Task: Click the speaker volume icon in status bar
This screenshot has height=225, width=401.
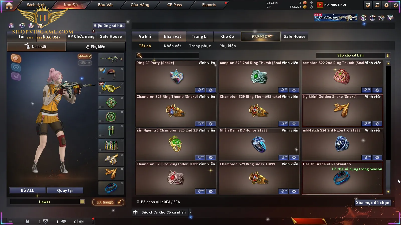Action: click(x=81, y=221)
